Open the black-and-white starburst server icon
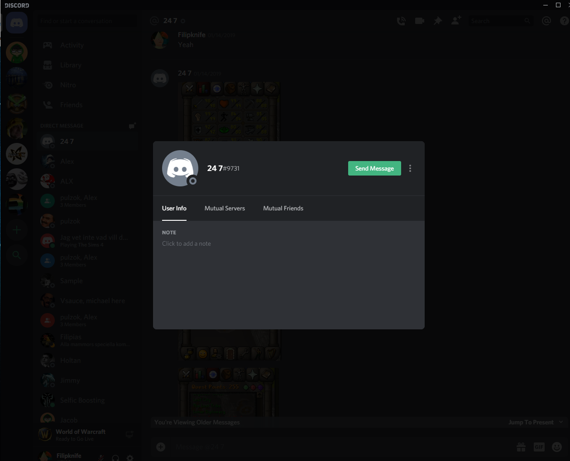This screenshot has width=570, height=461. pos(17,154)
